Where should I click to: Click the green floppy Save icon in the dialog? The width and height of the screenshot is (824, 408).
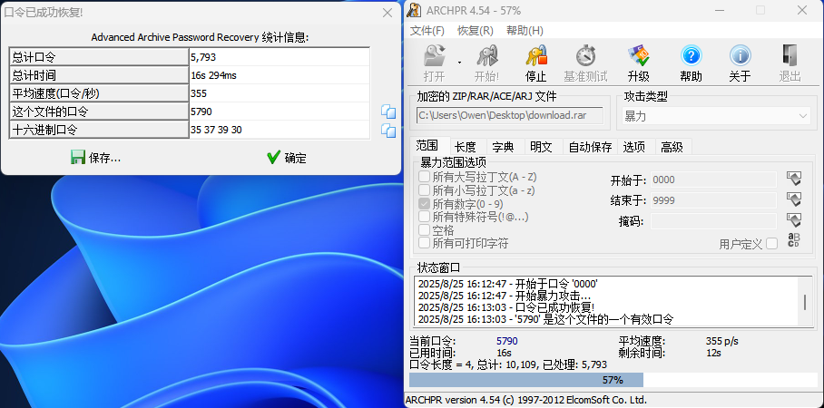click(x=78, y=158)
